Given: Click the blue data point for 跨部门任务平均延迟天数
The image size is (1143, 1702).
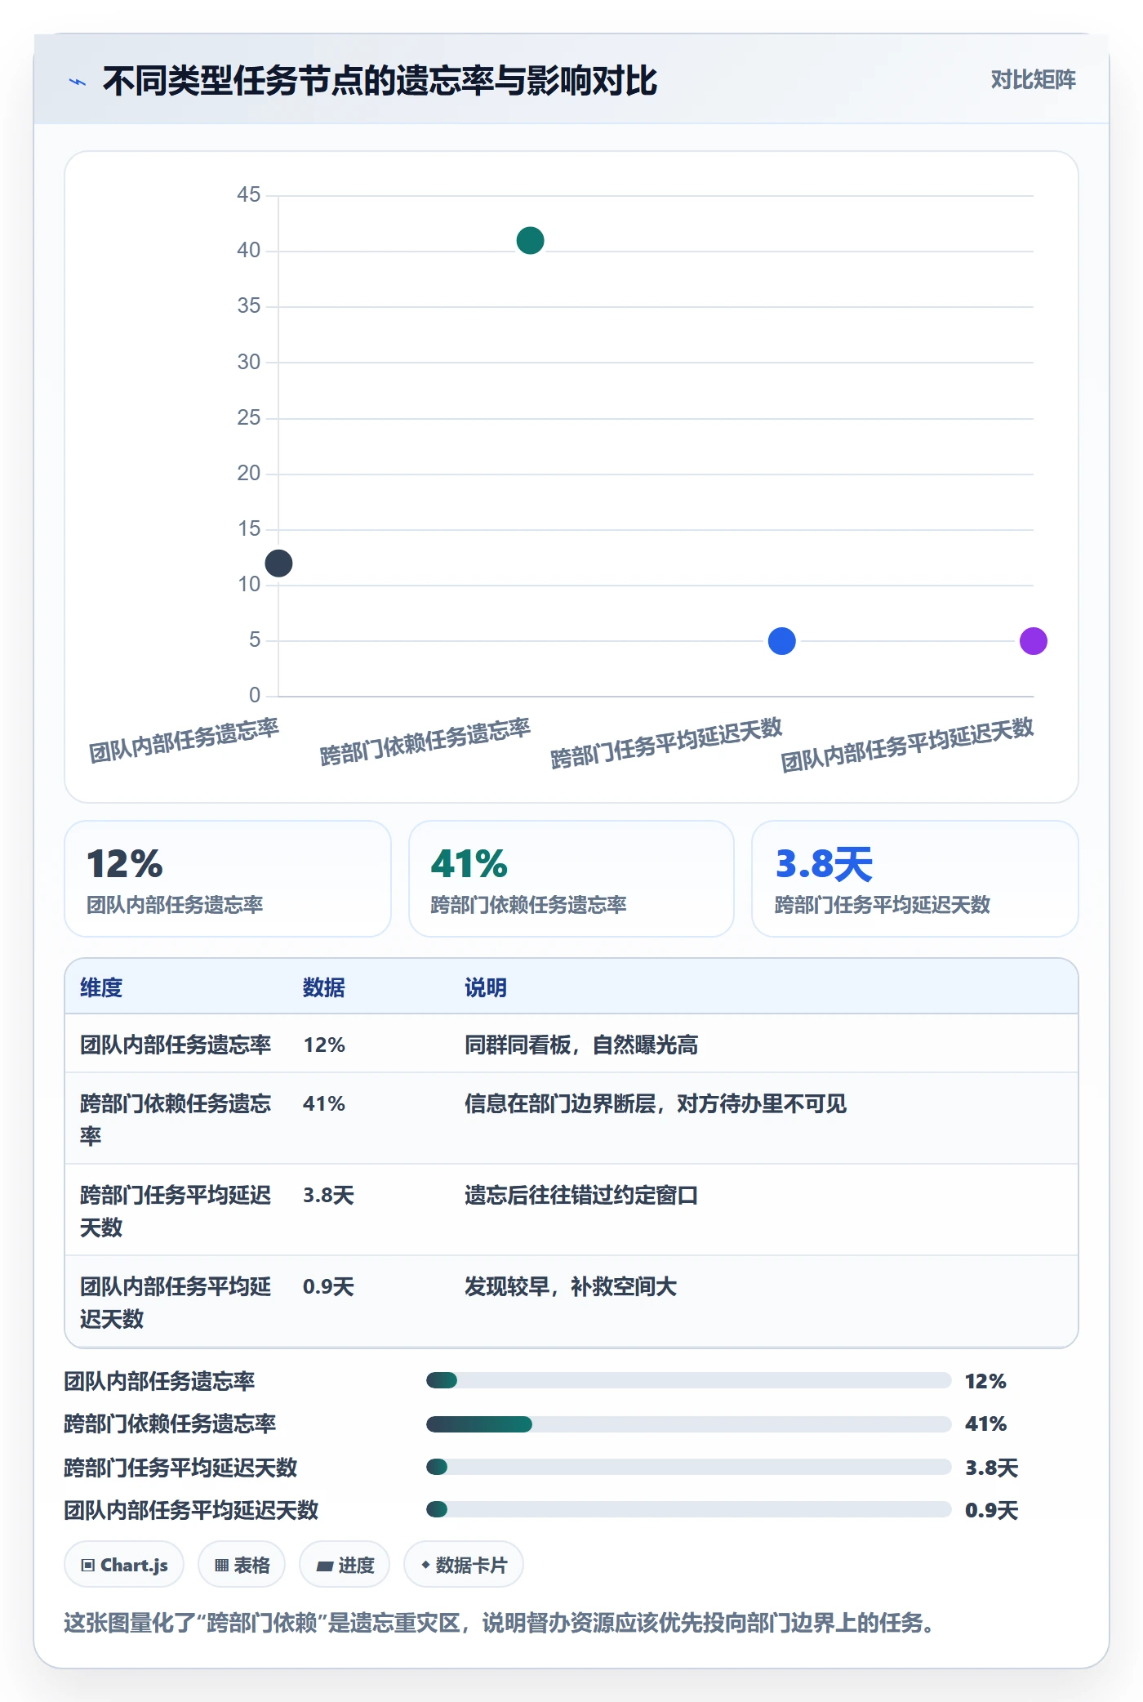Looking at the screenshot, I should [781, 641].
